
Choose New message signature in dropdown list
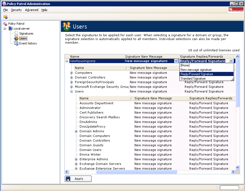[x=207, y=70]
